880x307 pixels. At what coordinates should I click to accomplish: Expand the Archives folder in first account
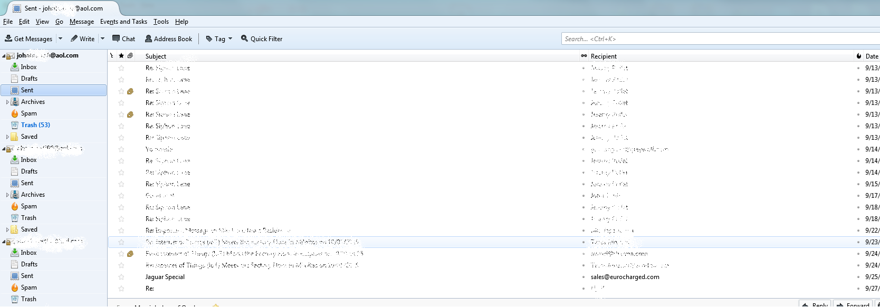(7, 102)
